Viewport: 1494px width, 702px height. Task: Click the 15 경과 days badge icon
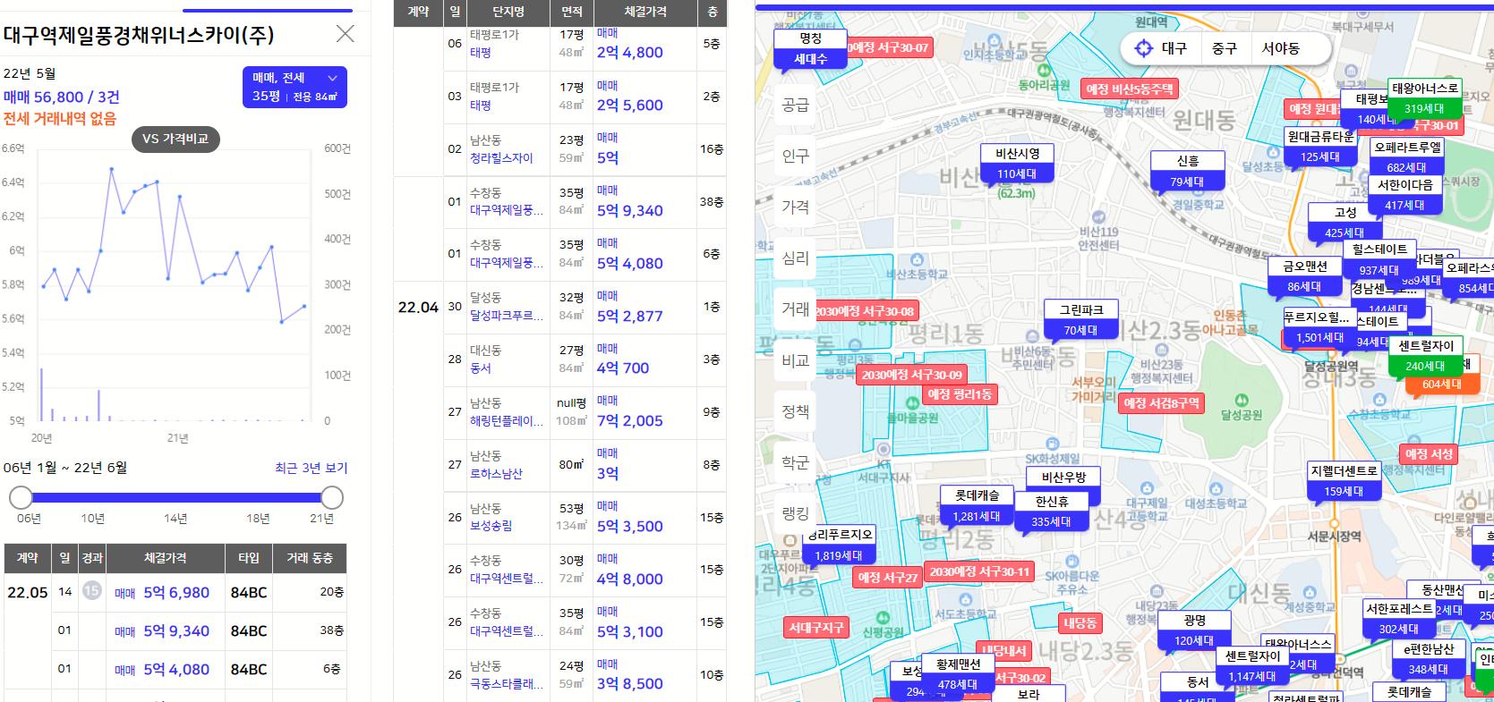coord(92,591)
